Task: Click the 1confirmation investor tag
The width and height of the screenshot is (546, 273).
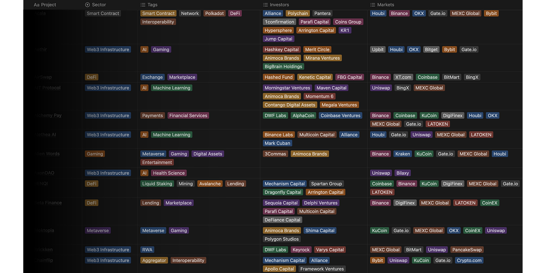Action: click(x=279, y=22)
